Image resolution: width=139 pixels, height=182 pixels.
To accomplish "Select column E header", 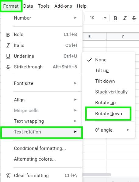I will (95, 37).
